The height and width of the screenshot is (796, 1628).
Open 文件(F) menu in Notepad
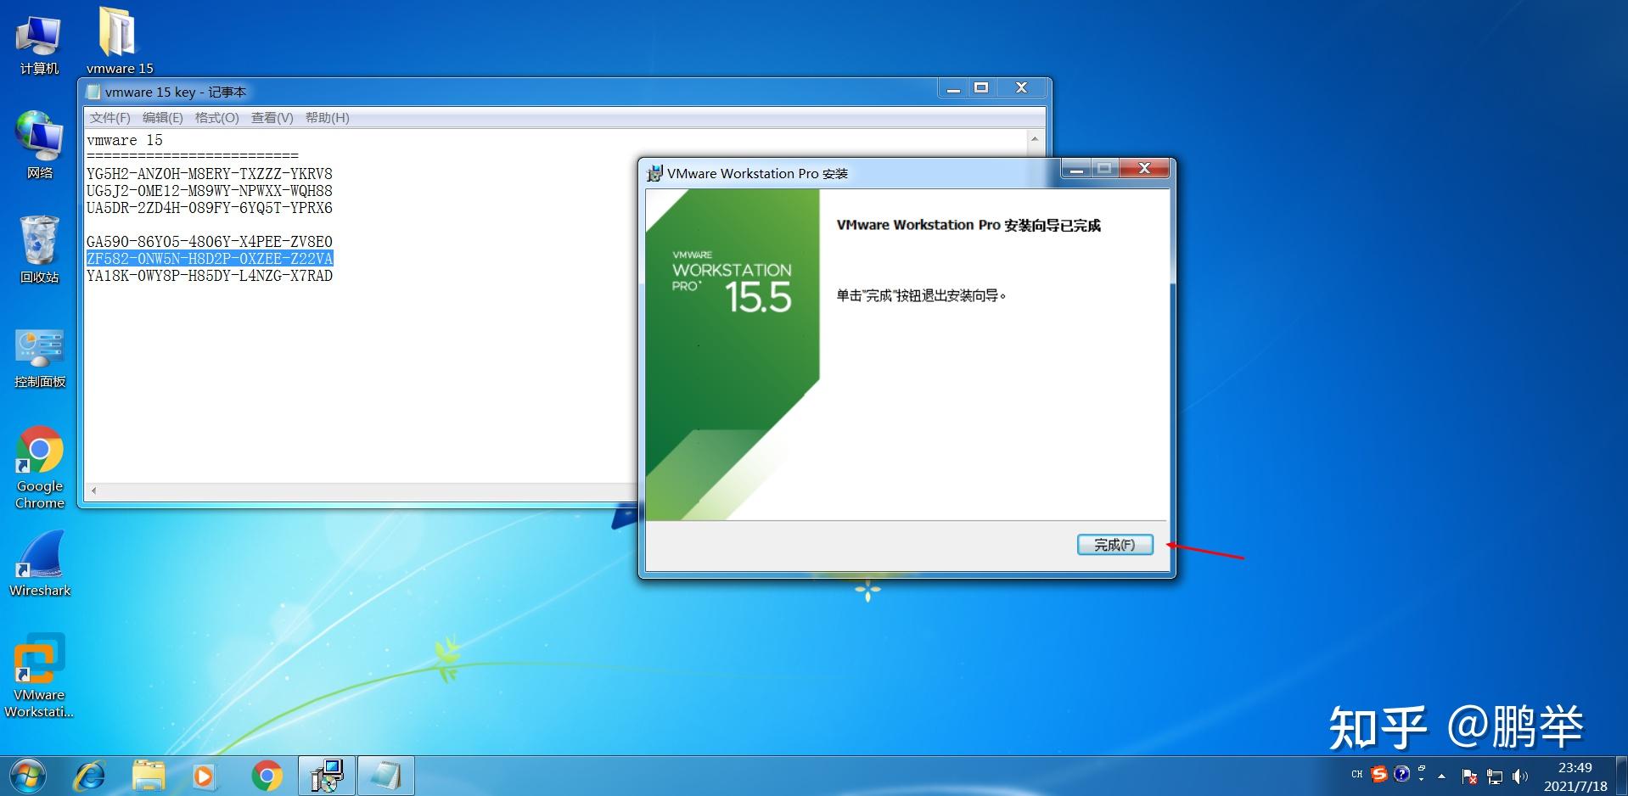click(x=110, y=118)
